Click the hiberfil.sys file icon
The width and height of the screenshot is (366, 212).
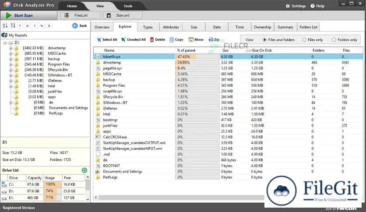[x=98, y=57]
